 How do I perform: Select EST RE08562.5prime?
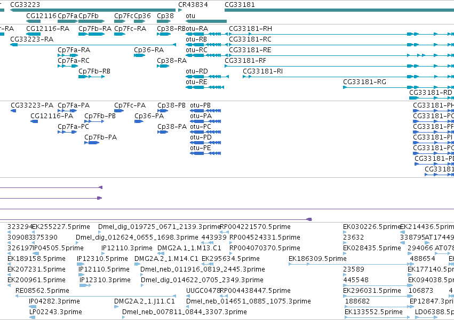point(96,296)
